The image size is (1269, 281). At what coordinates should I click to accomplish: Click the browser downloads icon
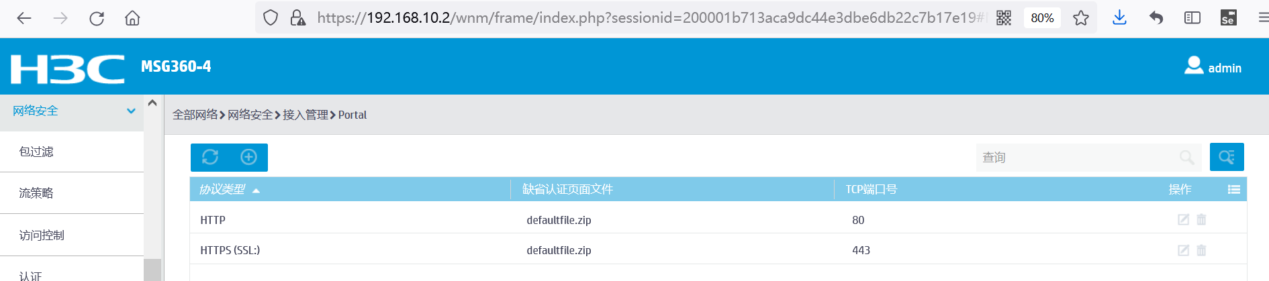1119,18
